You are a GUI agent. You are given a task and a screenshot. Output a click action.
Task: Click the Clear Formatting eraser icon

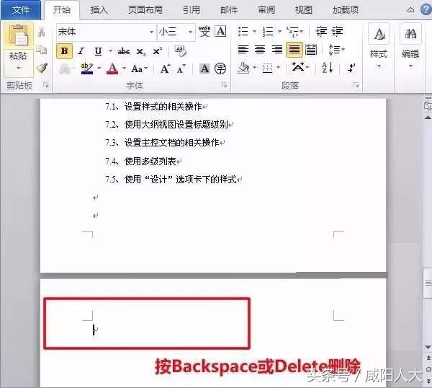181,51
